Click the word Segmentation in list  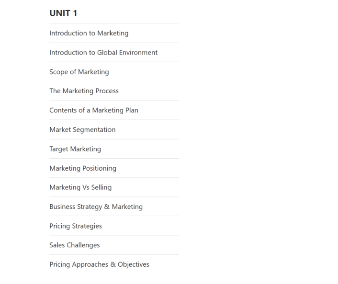tap(94, 130)
